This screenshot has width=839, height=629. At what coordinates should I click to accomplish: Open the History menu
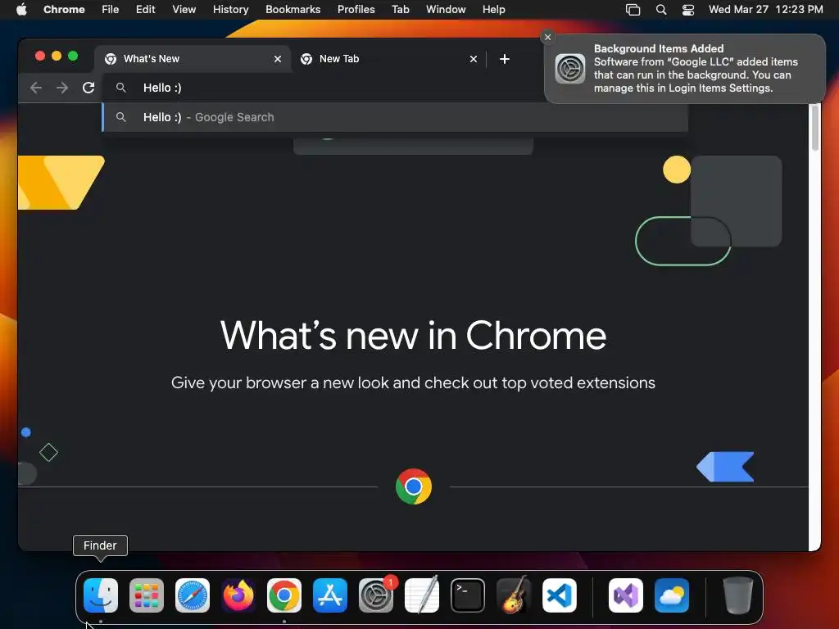[x=230, y=10]
